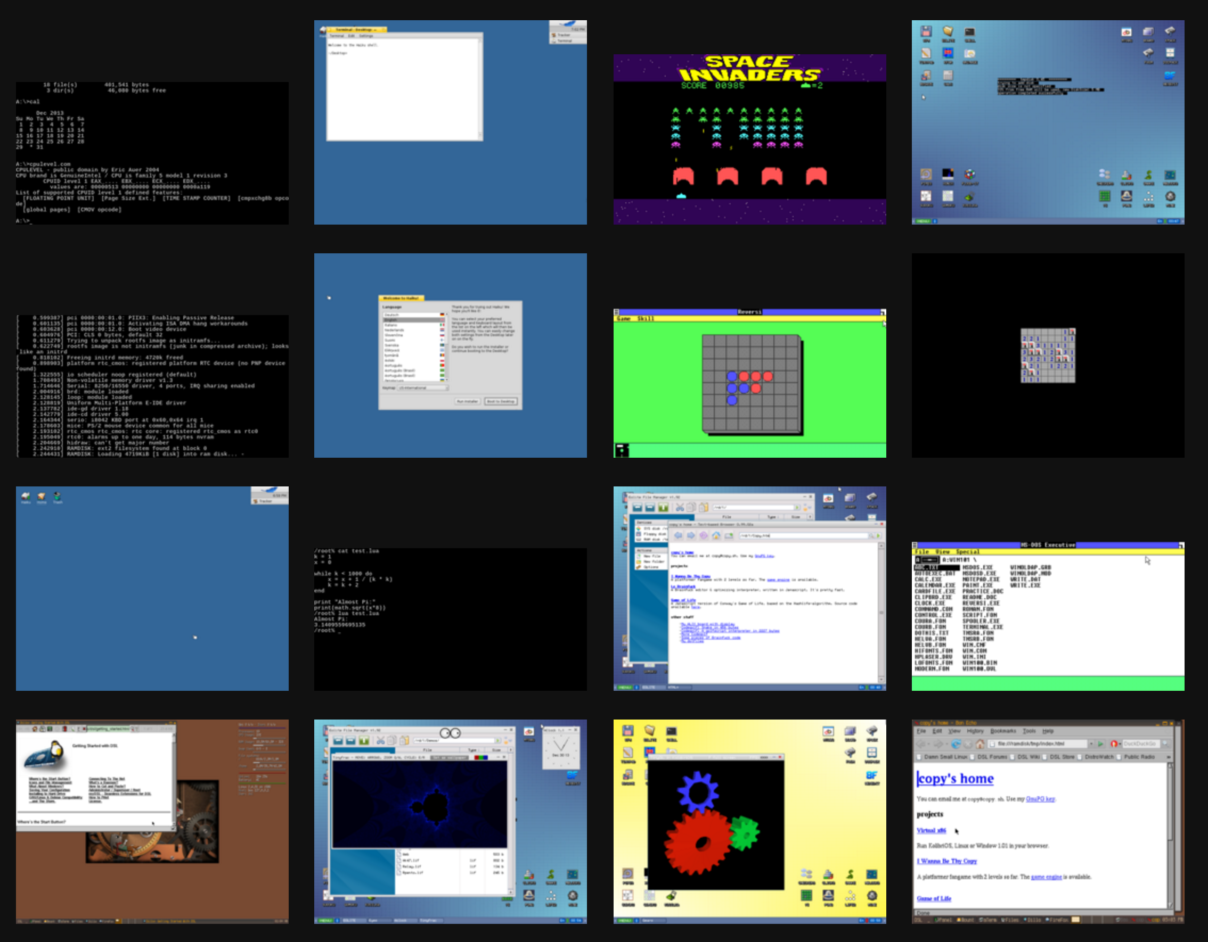Open the Space Invaders game thumbnail
The image size is (1208, 942).
click(x=749, y=138)
